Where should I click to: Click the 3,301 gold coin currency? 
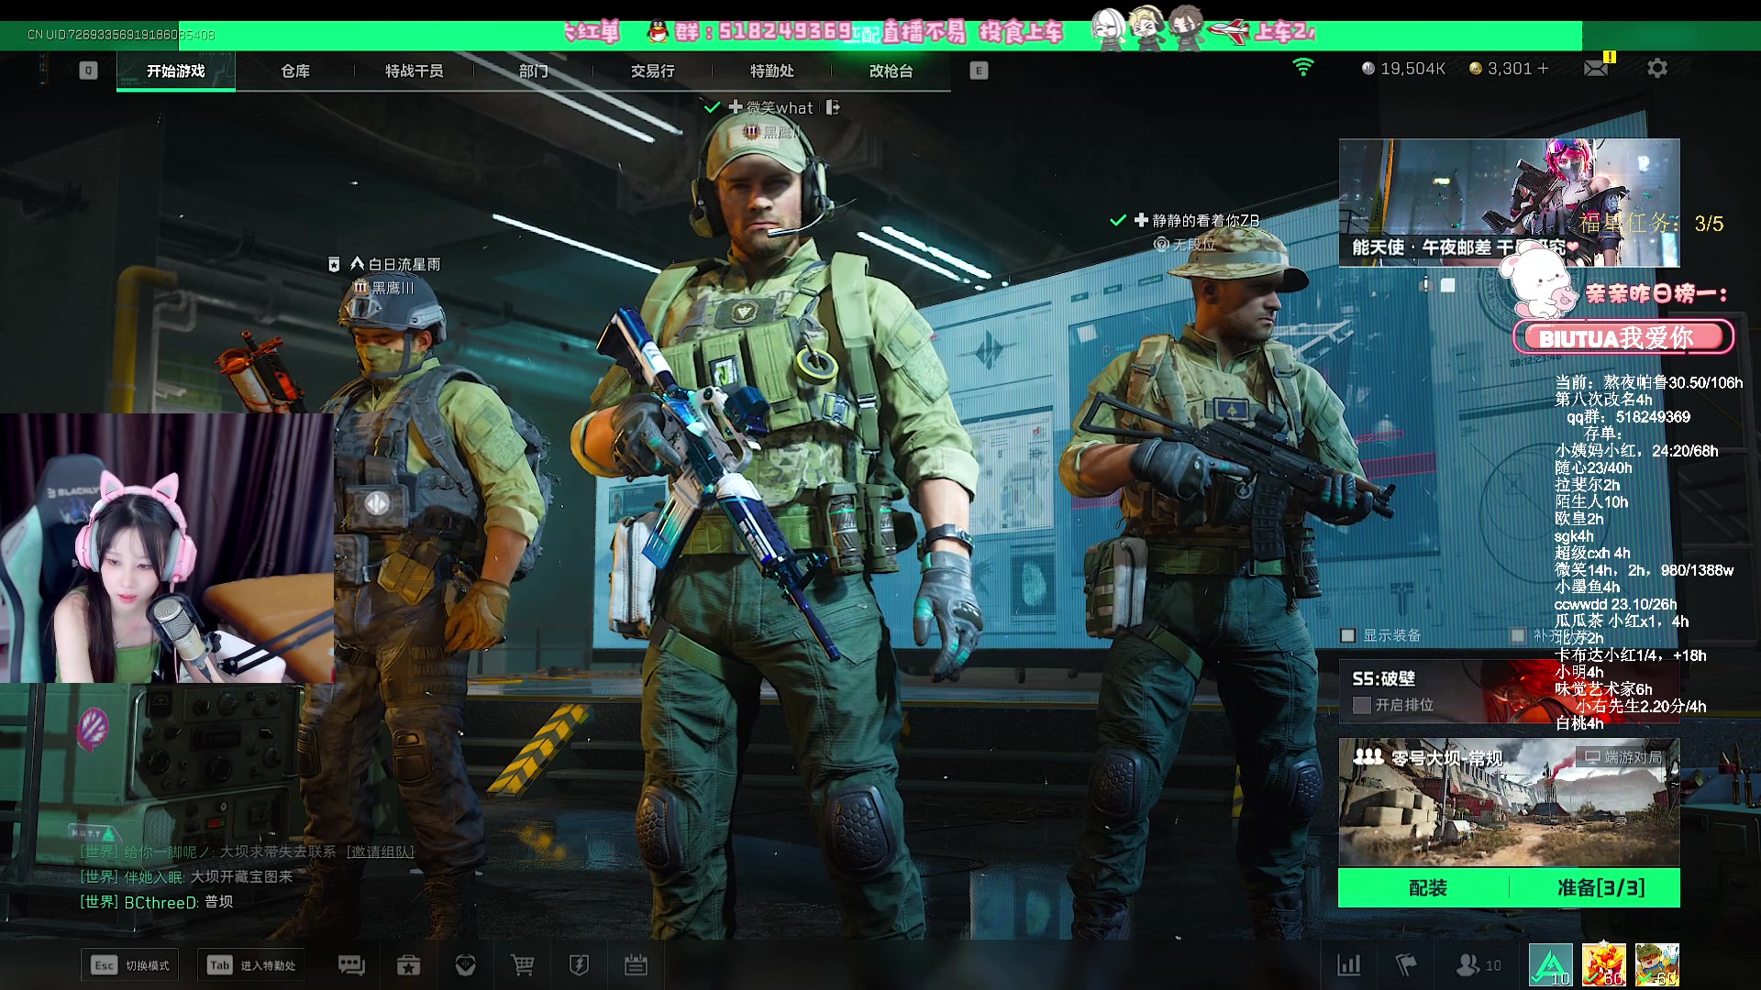1501,69
